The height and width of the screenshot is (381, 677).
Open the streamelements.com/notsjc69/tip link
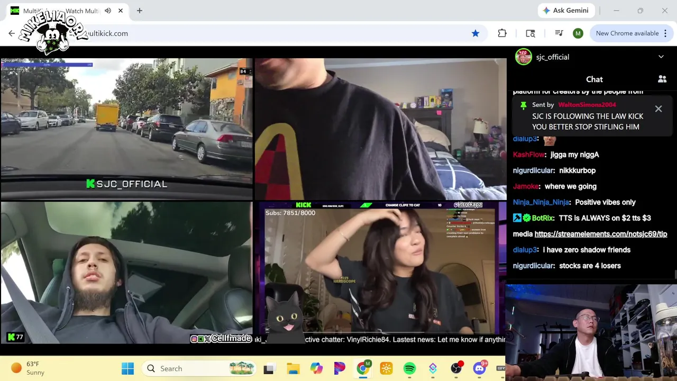[x=601, y=234]
